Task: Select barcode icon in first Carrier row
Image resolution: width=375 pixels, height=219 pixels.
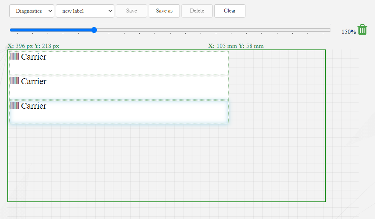Action: click(14, 56)
